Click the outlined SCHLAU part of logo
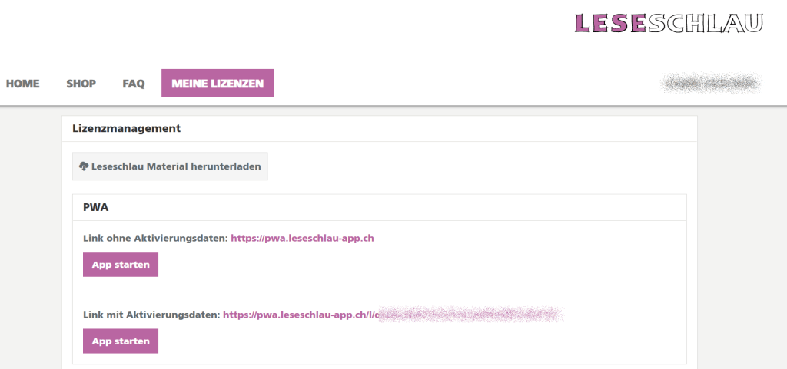The width and height of the screenshot is (787, 369). (706, 24)
